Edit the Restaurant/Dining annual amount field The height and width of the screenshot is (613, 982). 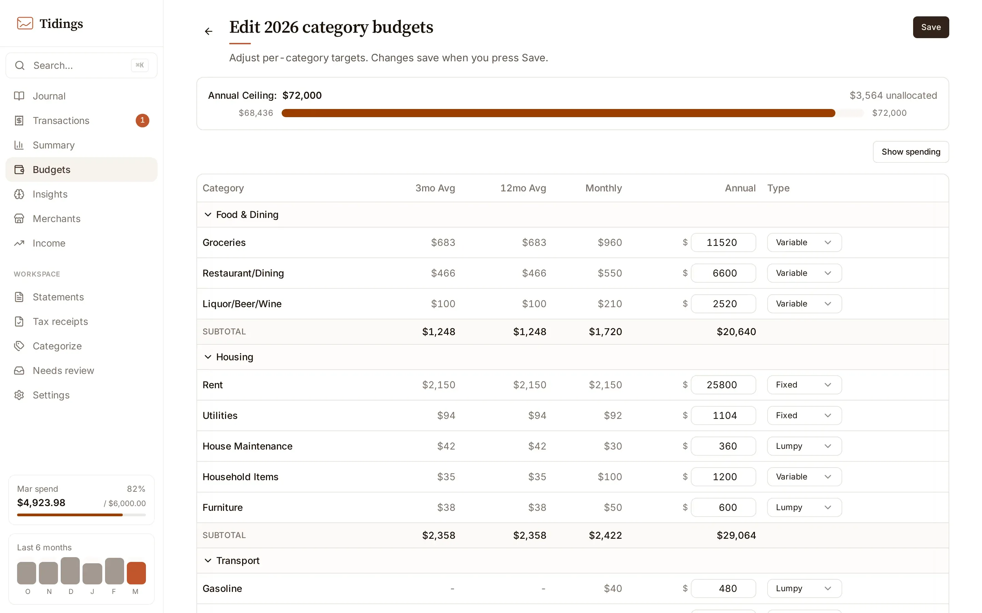723,273
